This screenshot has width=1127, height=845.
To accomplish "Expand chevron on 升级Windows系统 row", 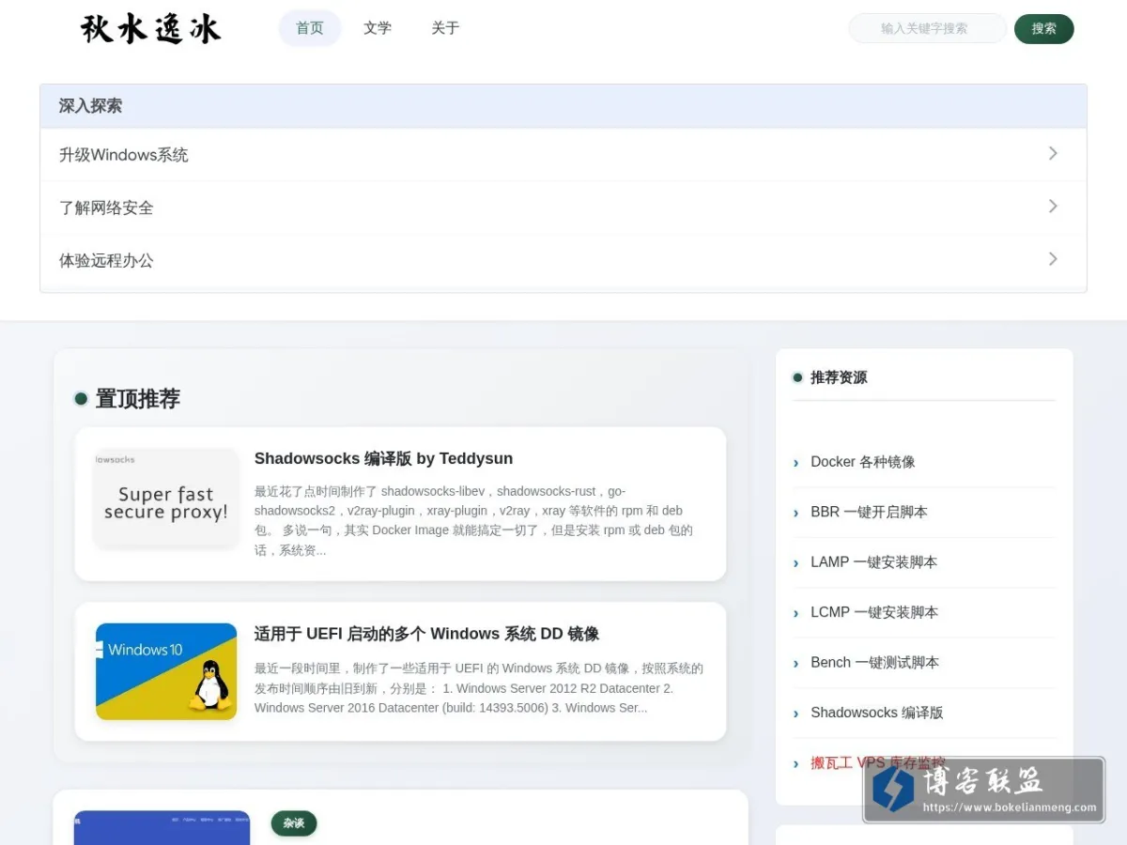I will (x=1053, y=153).
